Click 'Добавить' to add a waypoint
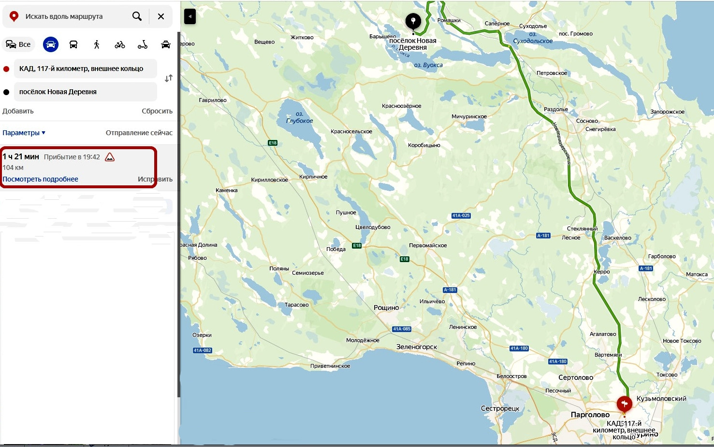Image resolution: width=714 pixels, height=447 pixels. pyautogui.click(x=18, y=111)
